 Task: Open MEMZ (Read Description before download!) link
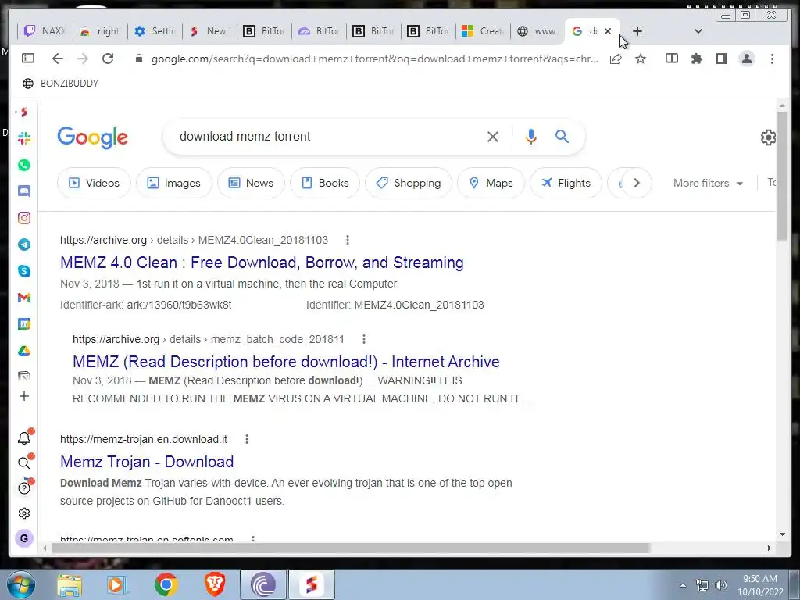286,362
